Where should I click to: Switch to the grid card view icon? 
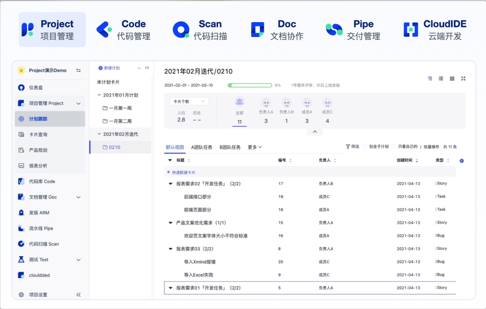tap(452, 78)
